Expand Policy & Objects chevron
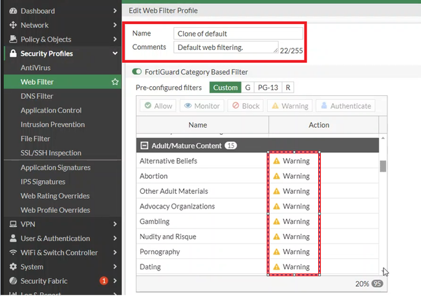This screenshot has width=421, height=296. pyautogui.click(x=115, y=39)
